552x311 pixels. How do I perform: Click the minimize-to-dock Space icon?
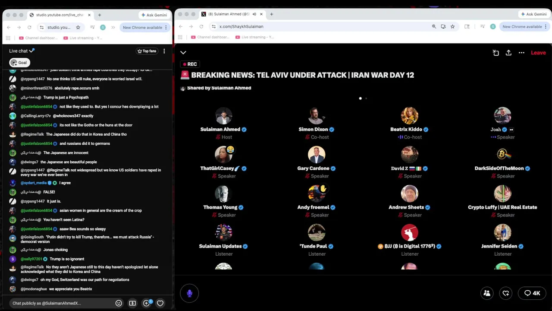click(496, 53)
